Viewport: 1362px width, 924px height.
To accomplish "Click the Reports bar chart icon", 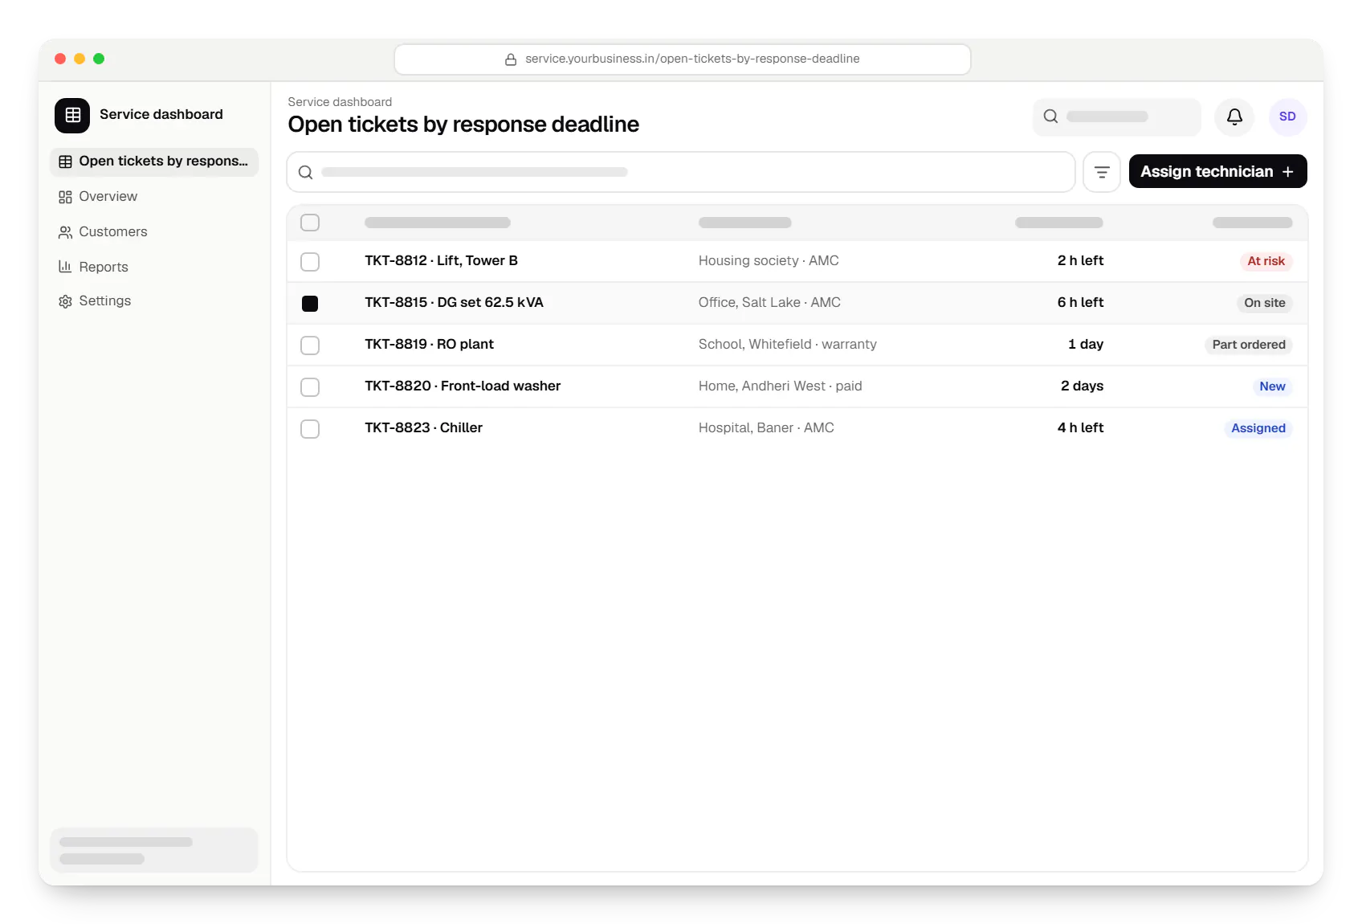I will pos(65,267).
